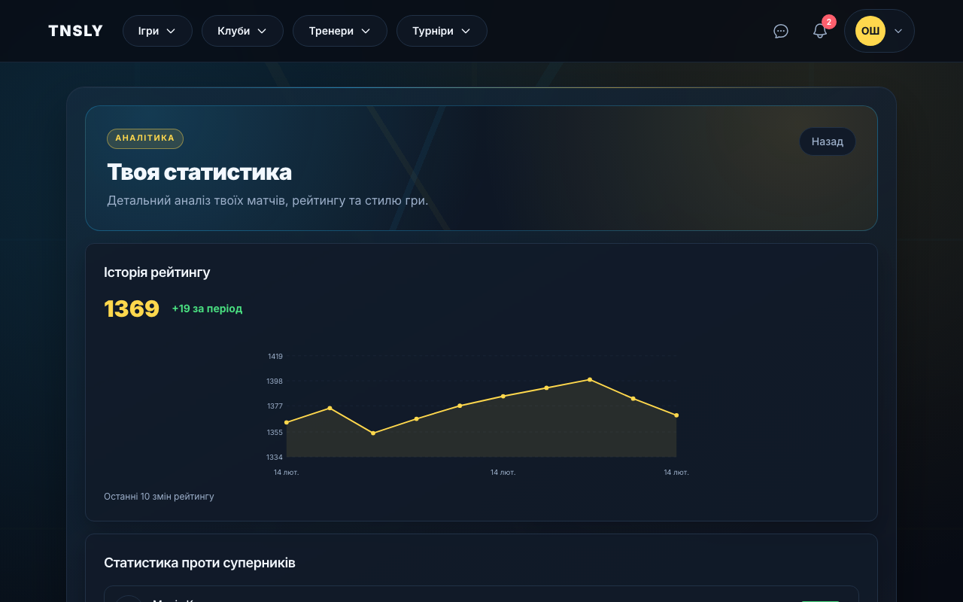This screenshot has width=963, height=602.
Task: Click the notifications bell icon
Action: click(x=820, y=31)
